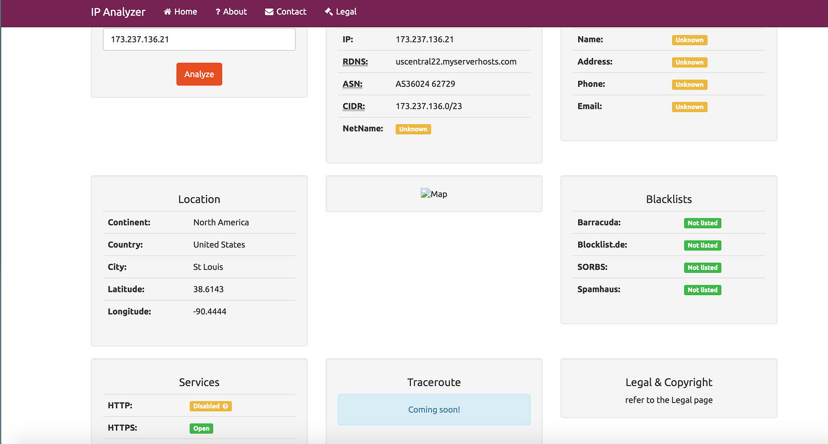Click the Not listed badge for Spamhaus
This screenshot has height=444, width=828.
tap(703, 290)
